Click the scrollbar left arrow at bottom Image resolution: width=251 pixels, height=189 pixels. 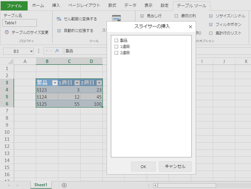[155, 185]
